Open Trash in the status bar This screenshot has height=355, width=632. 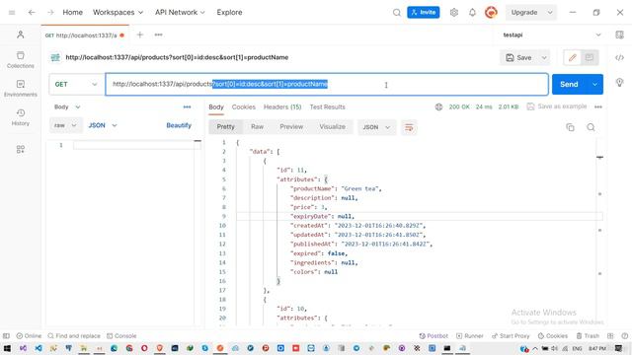(588, 335)
